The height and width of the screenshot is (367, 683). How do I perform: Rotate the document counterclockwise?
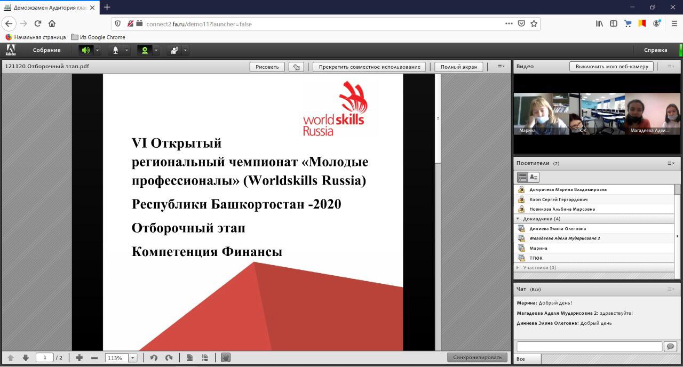pyautogui.click(x=154, y=358)
